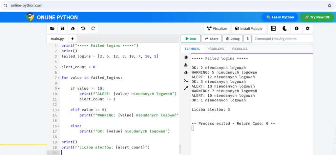This screenshot has height=155, width=336.
Task: Clear editor with eraser icon in toolbar
Action: [73, 28]
